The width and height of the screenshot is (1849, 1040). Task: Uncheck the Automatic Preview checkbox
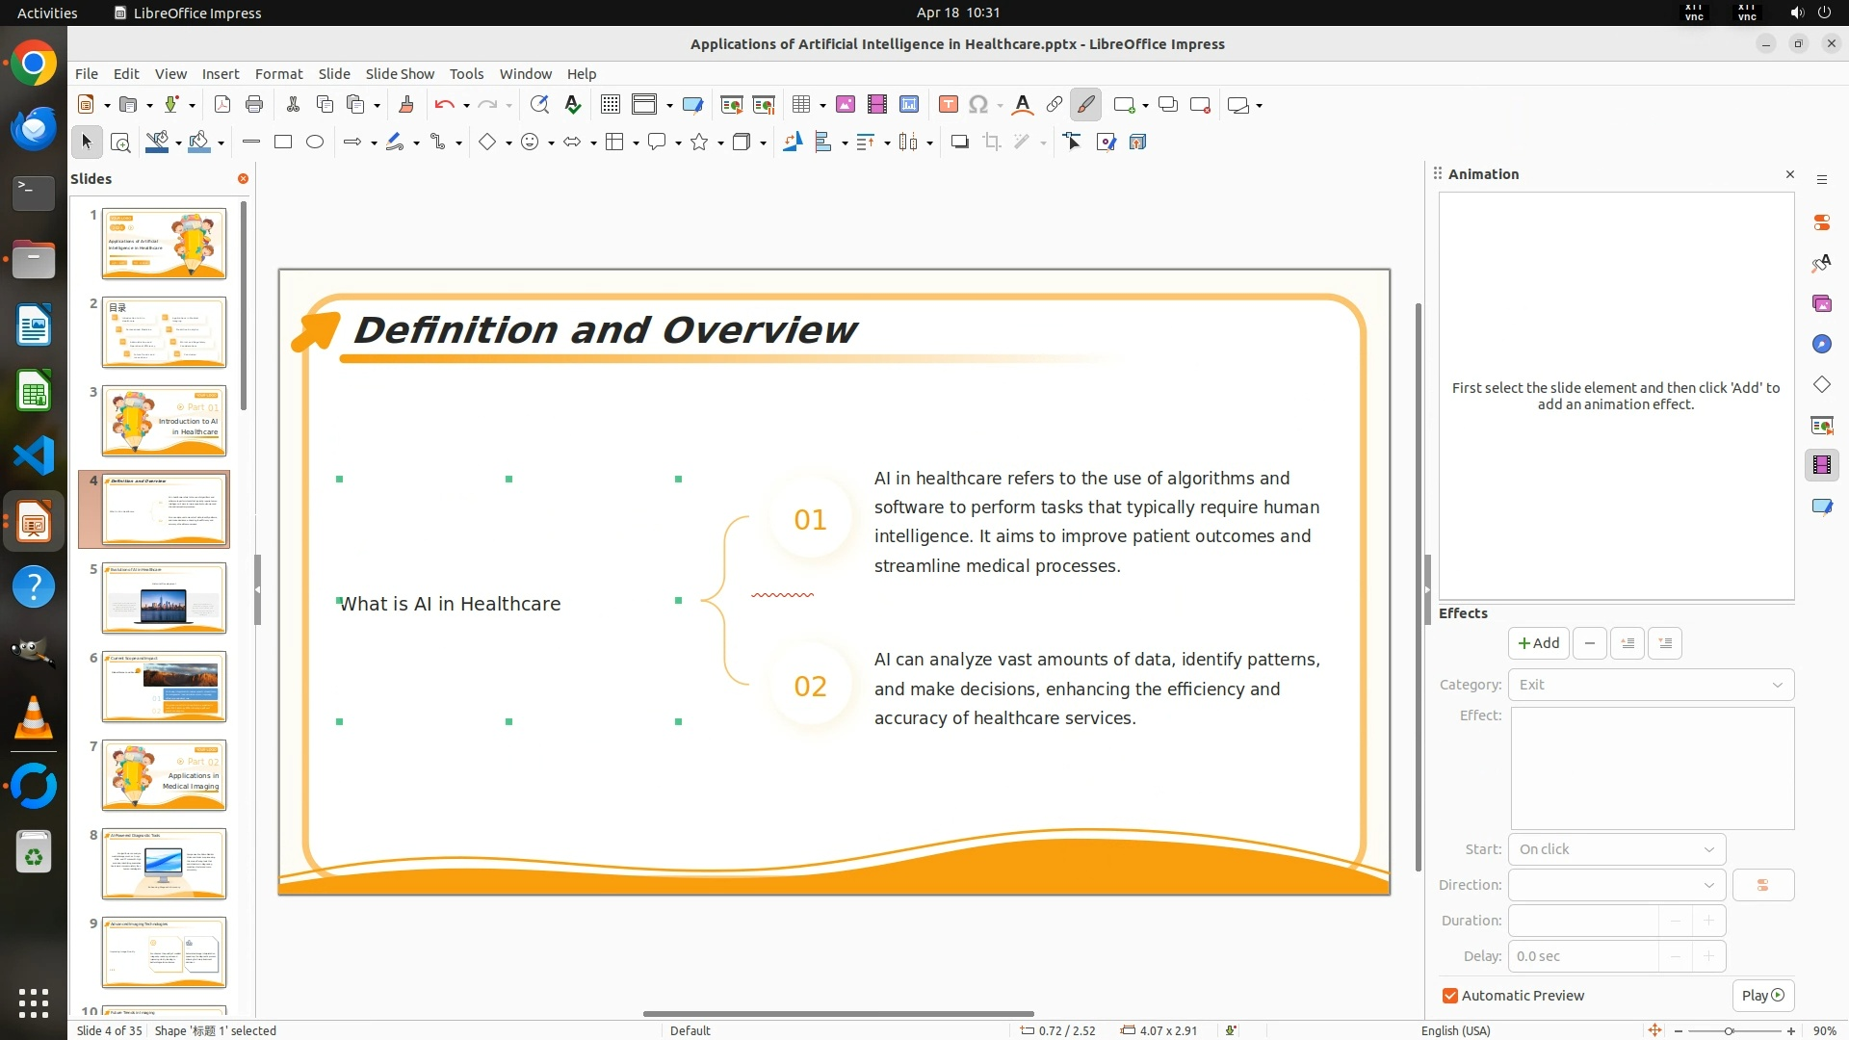(x=1450, y=996)
